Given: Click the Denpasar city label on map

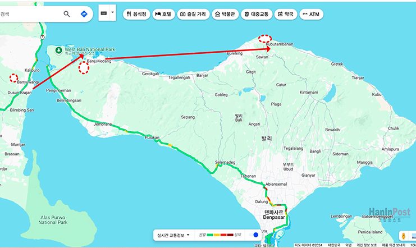Looking at the screenshot, I should coord(276,215).
